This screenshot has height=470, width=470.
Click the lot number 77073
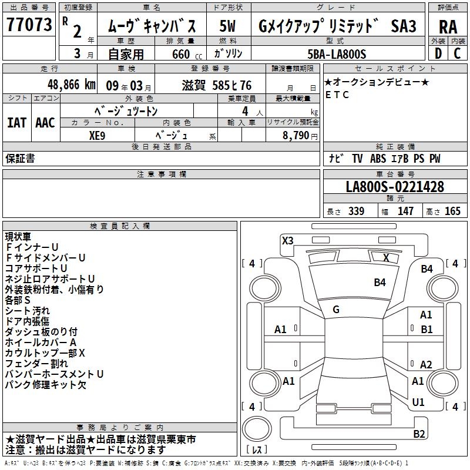29,25
